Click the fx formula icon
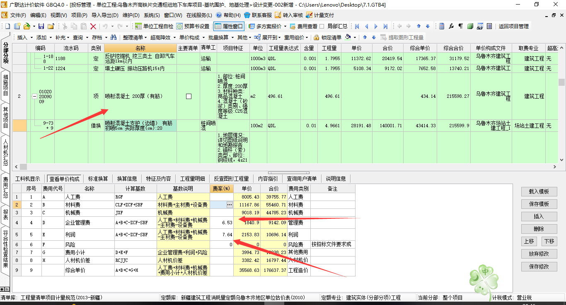 451,26
